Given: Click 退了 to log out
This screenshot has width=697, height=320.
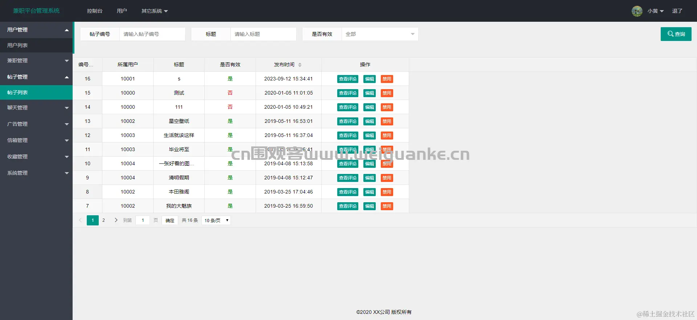Looking at the screenshot, I should [x=677, y=11].
